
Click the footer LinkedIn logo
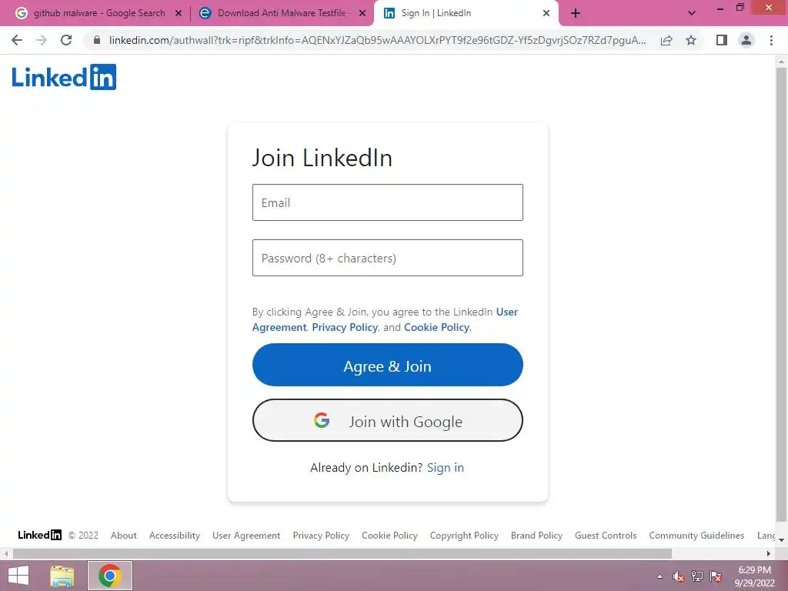point(40,535)
